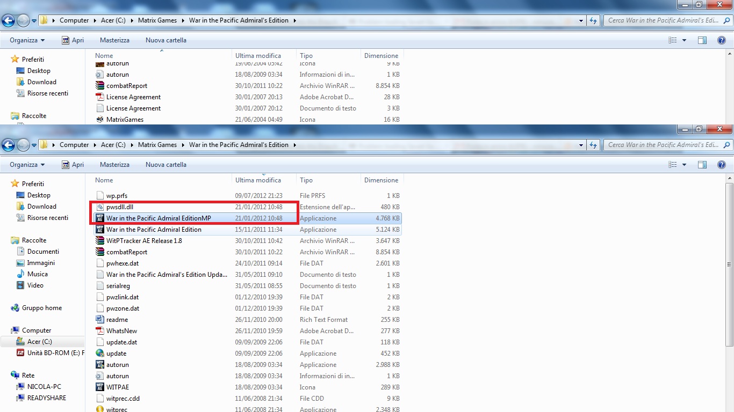This screenshot has width=734, height=412.
Task: Open the view options arrow in the lower window
Action: [684, 165]
